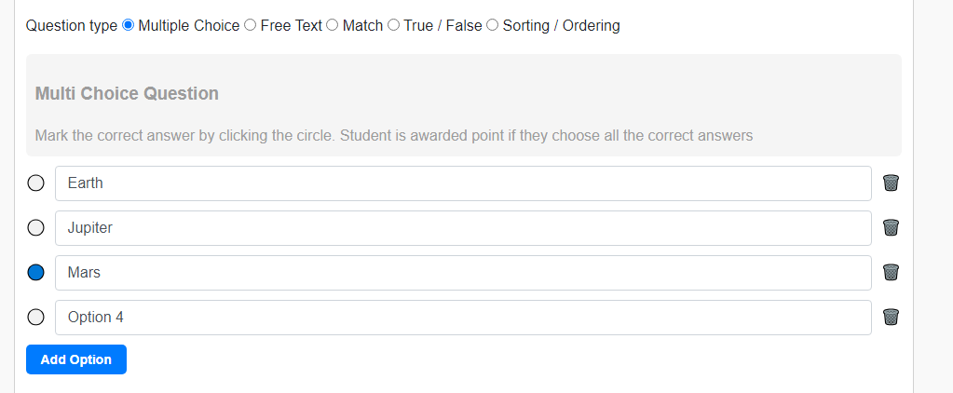Remove the Mars option using trash icon
The height and width of the screenshot is (393, 953).
(891, 273)
